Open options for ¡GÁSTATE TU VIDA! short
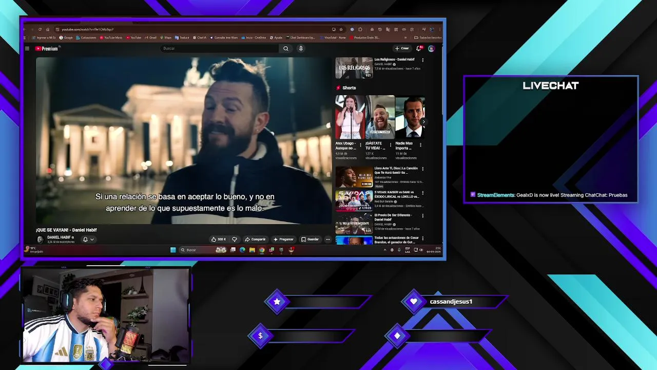 click(391, 145)
